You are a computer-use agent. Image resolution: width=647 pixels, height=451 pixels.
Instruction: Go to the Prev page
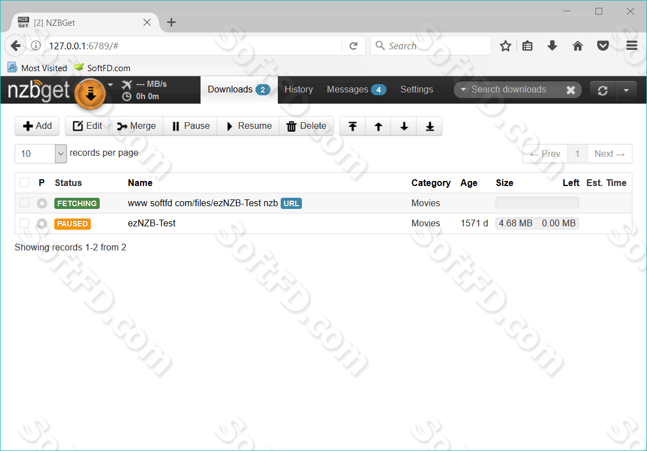(545, 154)
